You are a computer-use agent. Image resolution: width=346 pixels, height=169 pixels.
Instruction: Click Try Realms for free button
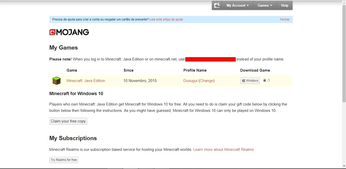tap(64, 160)
